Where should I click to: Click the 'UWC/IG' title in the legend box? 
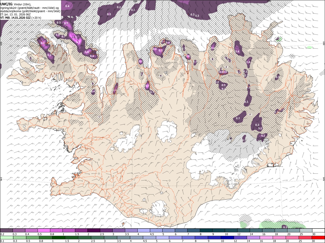coord(6,4)
